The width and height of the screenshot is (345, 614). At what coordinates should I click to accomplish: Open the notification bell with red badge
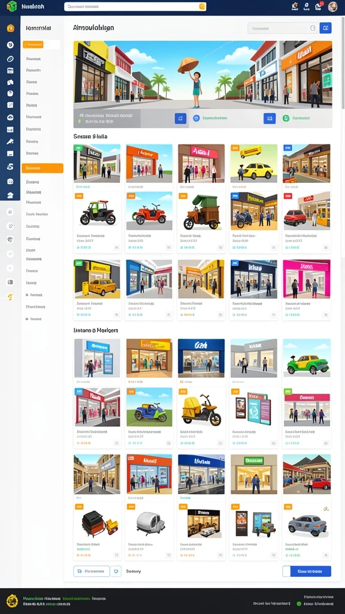pyautogui.click(x=319, y=6)
